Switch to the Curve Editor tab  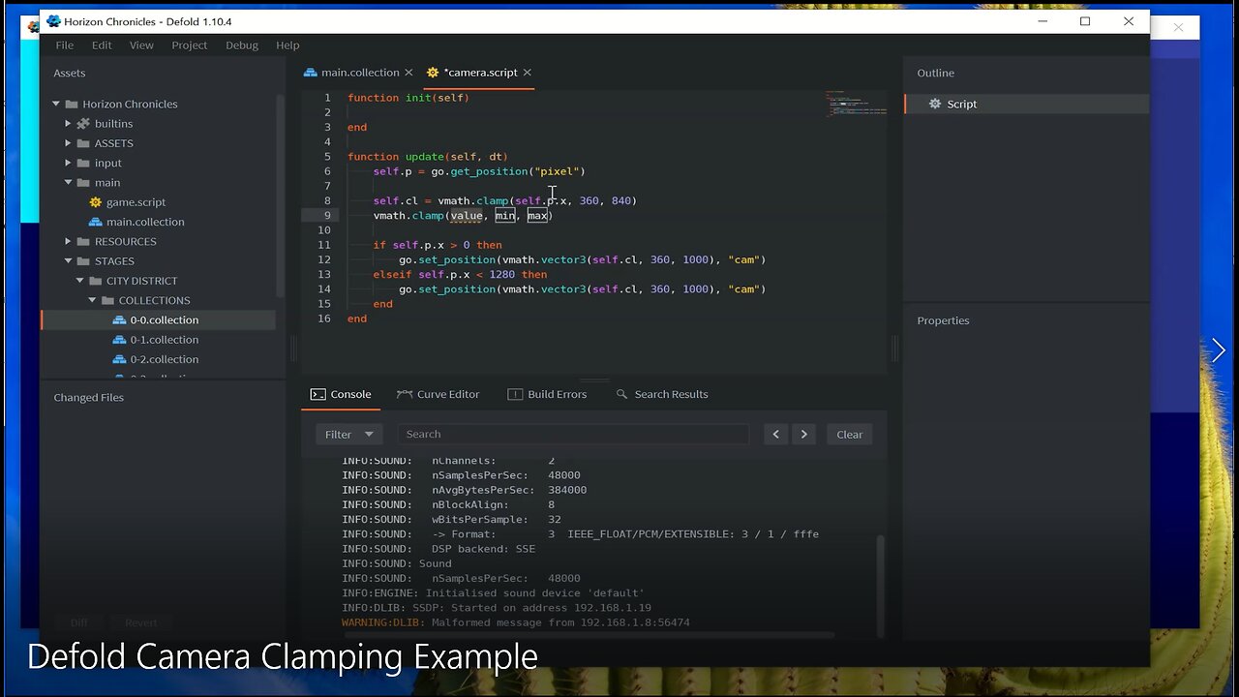[x=438, y=394]
